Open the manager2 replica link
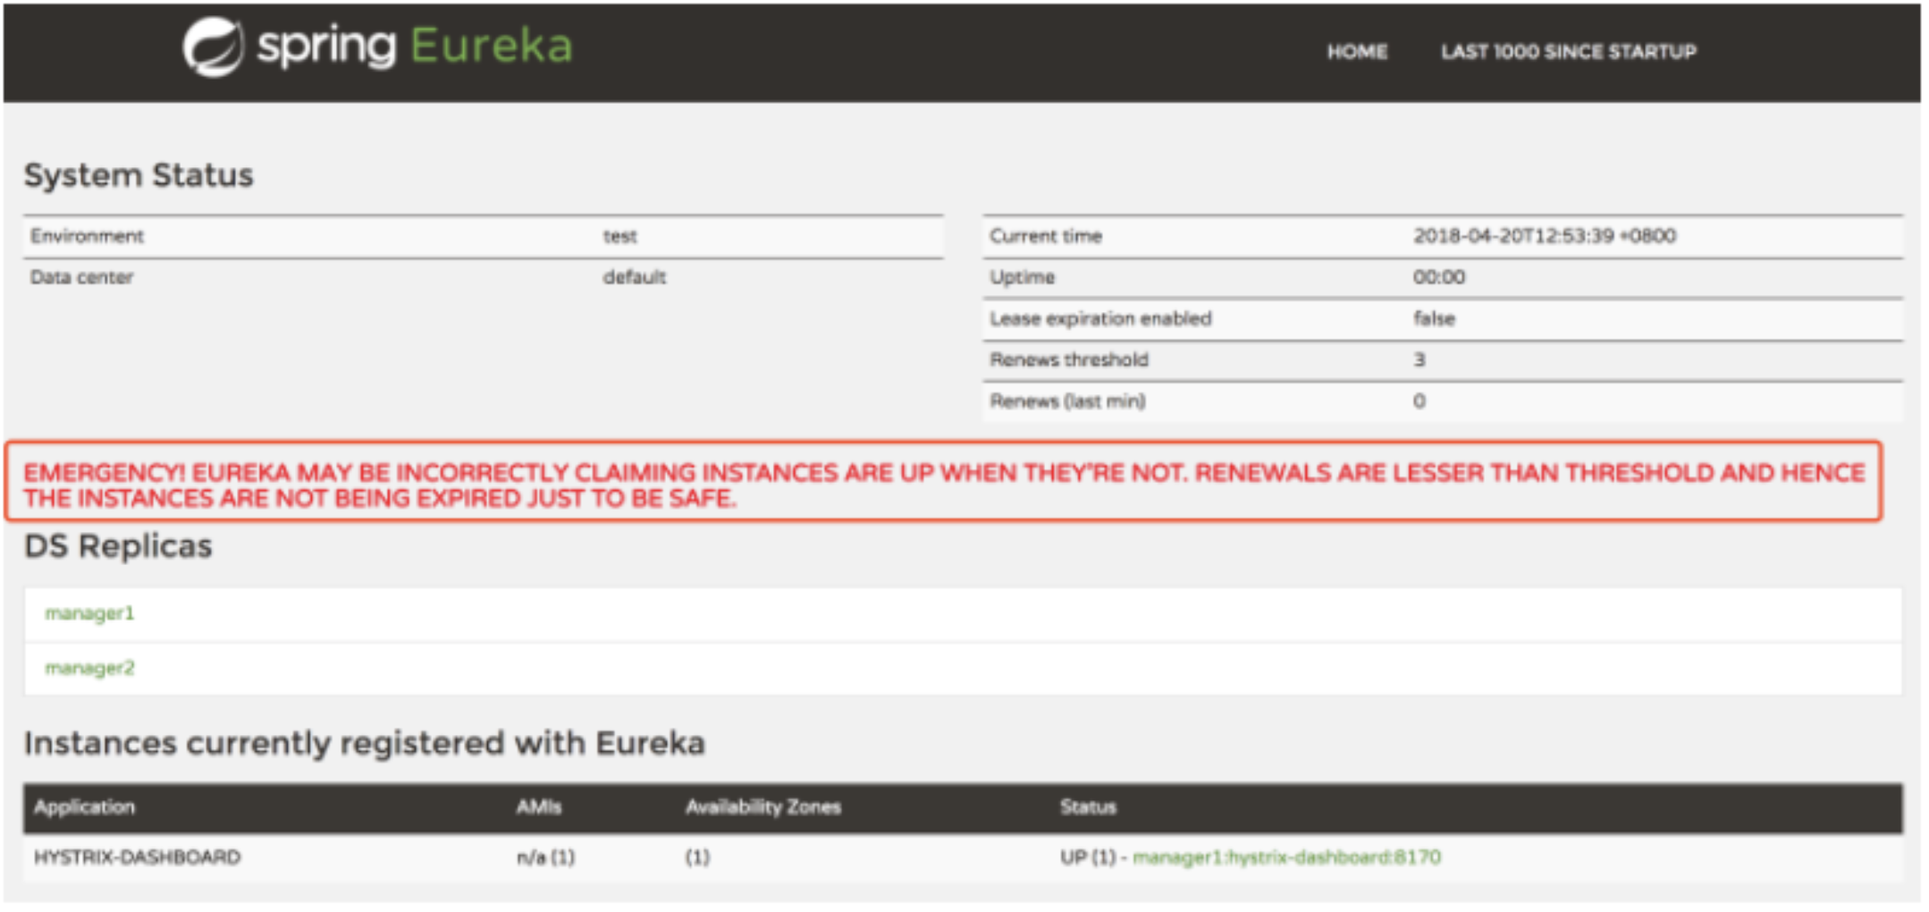 (x=89, y=668)
